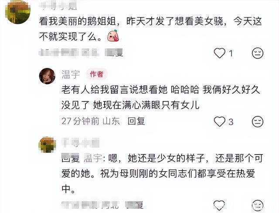279x213 pixels.
Task: Click the blurred 回复 under first comment
Action: tap(114, 53)
